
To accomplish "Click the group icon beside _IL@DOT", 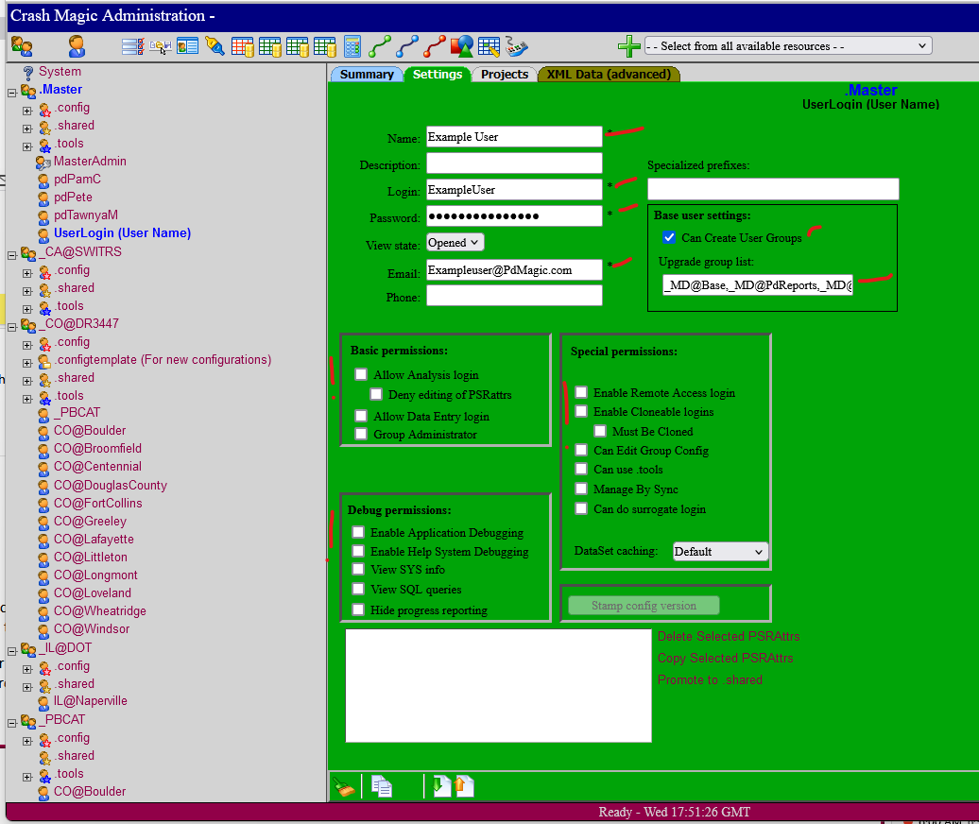I will pos(28,649).
